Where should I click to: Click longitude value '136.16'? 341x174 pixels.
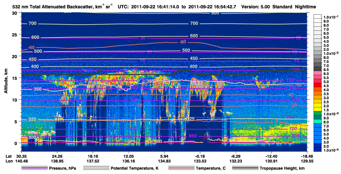click(x=128, y=161)
